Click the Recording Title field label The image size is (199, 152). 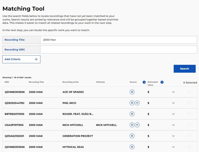15,40
